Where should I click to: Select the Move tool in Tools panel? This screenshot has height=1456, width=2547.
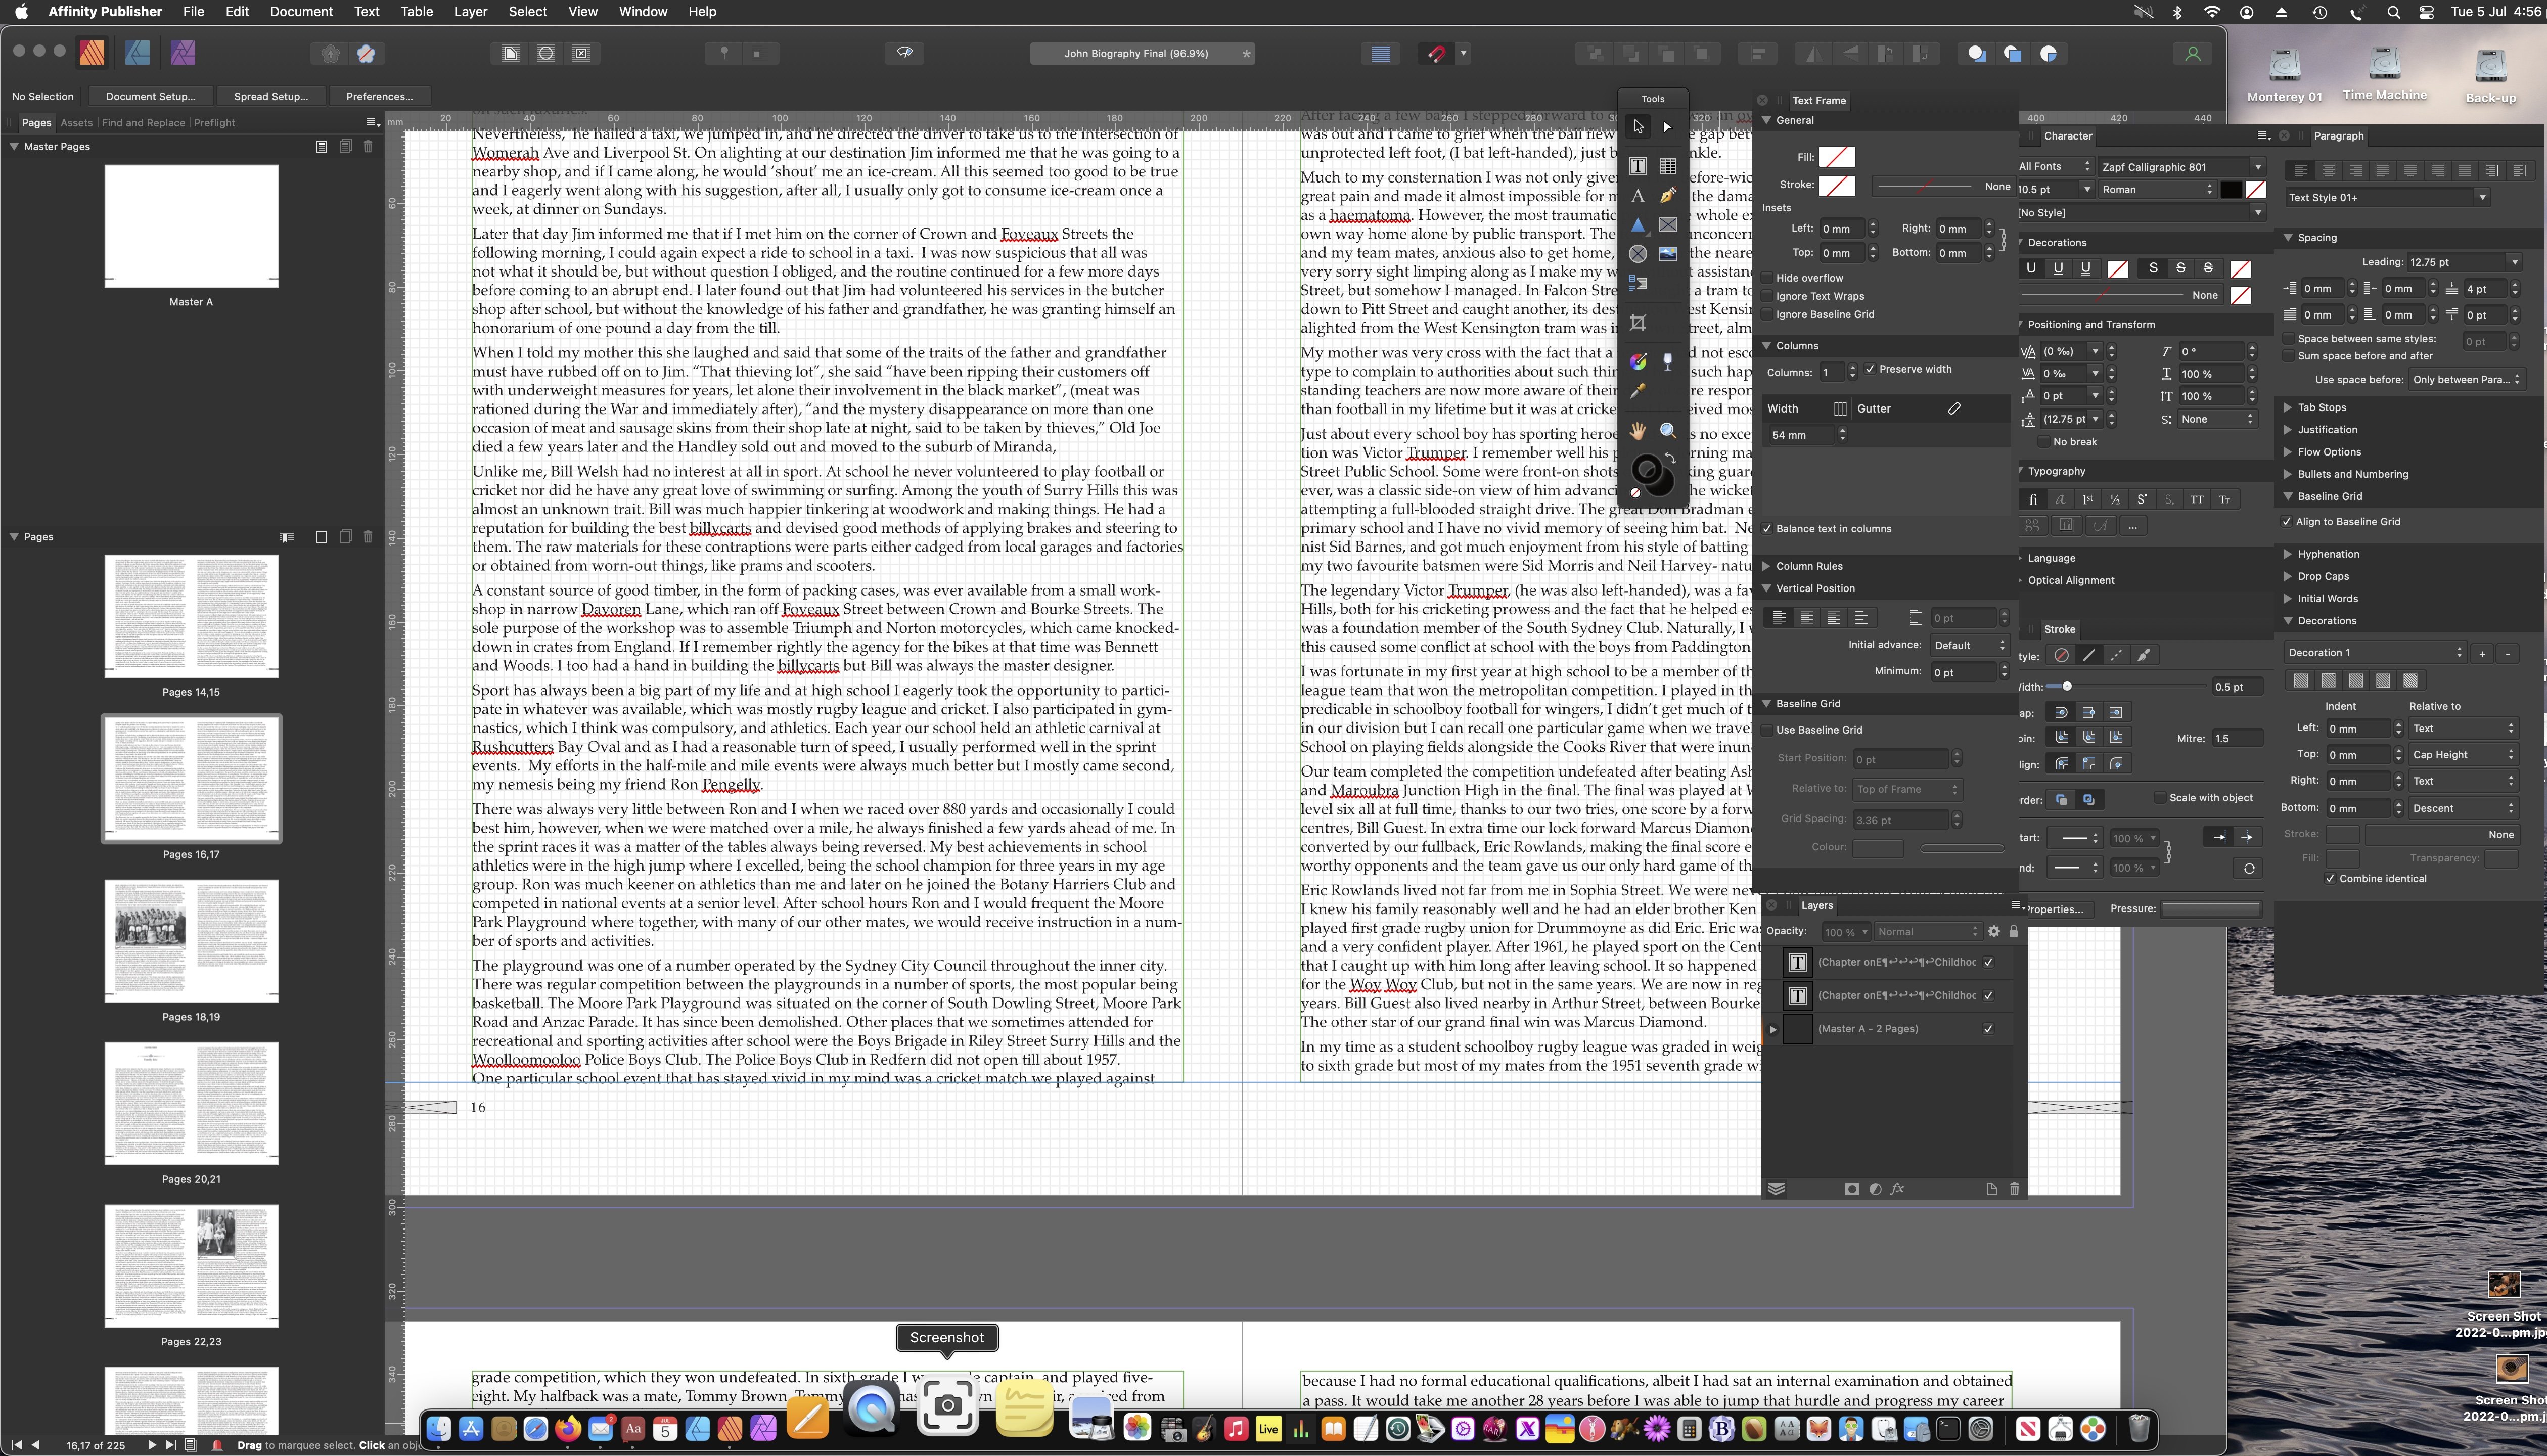1637,127
